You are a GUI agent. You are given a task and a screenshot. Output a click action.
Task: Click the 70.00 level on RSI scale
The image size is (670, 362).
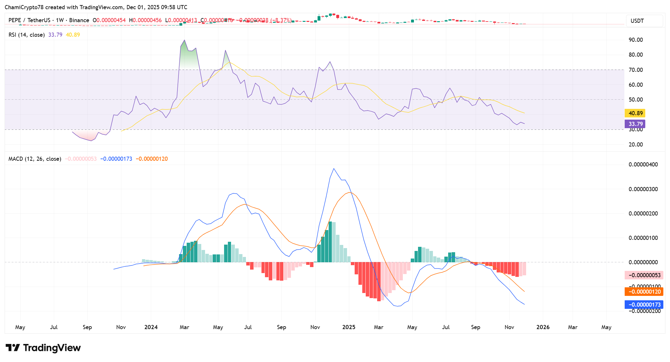(635, 70)
